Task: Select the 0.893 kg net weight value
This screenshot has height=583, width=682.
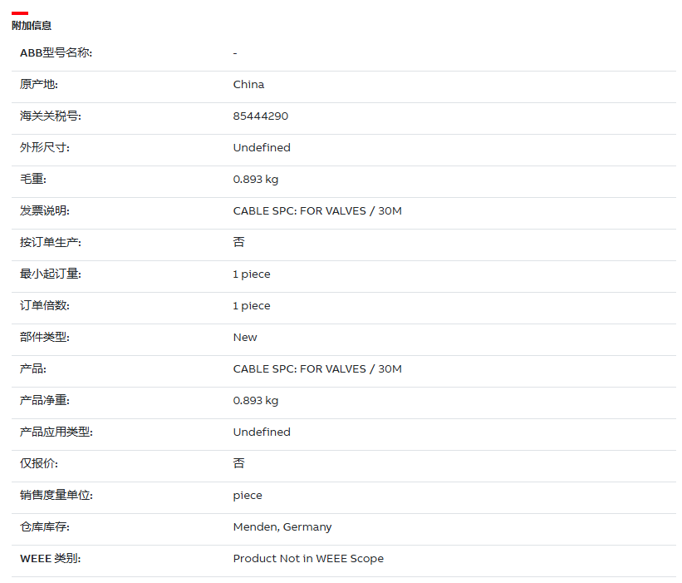Action: (256, 401)
